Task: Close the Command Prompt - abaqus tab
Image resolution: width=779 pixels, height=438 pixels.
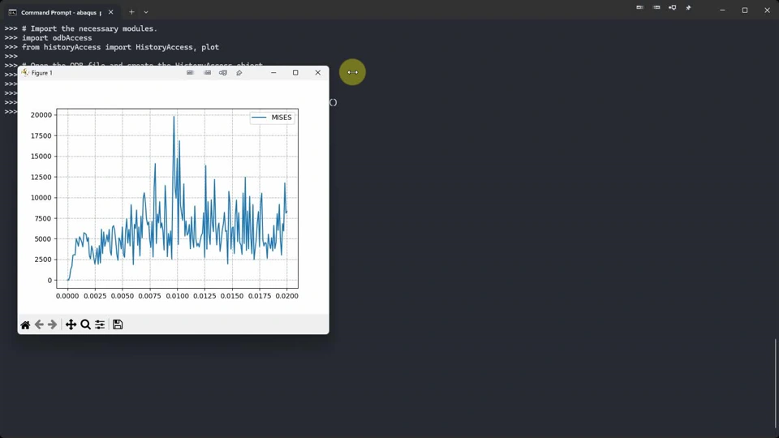Action: pyautogui.click(x=111, y=12)
